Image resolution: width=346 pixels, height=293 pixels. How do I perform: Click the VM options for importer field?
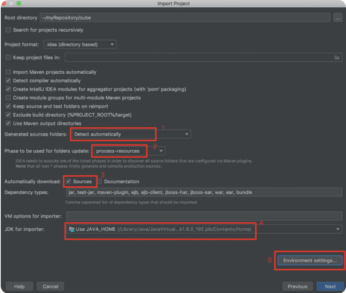pos(204,216)
